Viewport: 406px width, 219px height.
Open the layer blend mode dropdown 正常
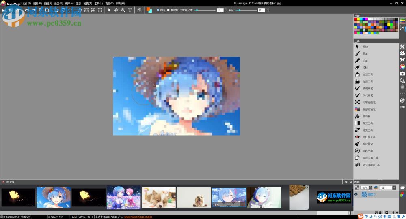tap(387, 188)
